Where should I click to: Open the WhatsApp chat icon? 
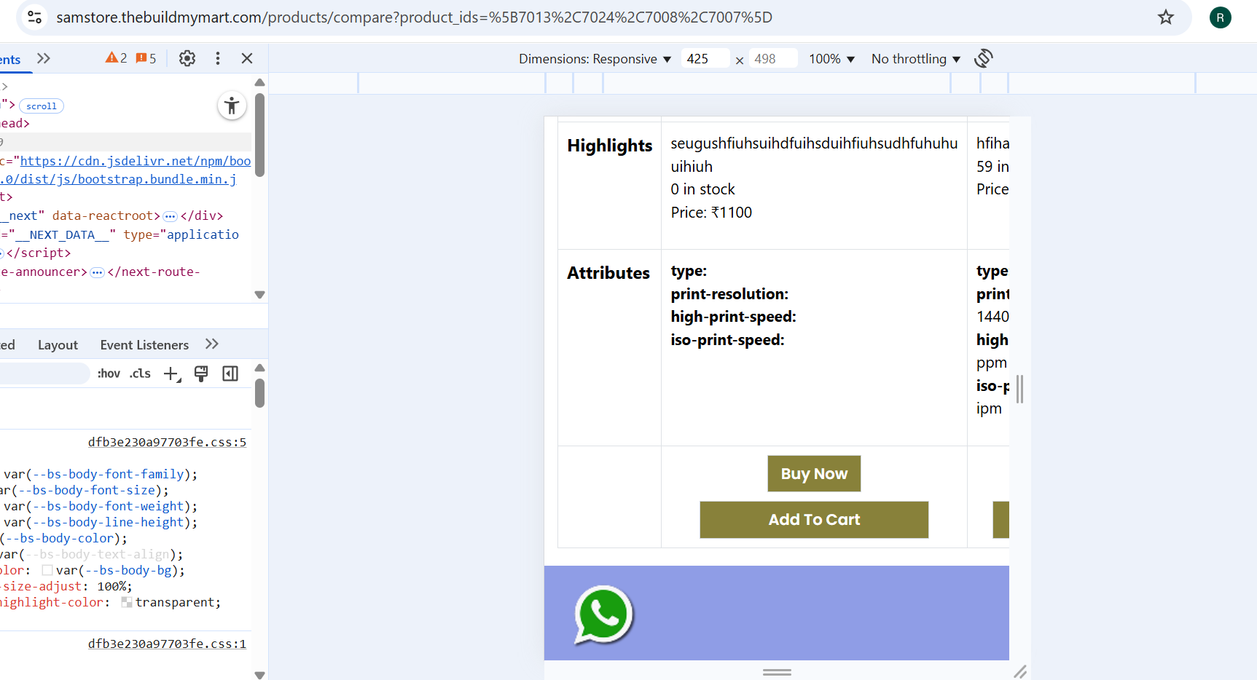[x=603, y=615]
